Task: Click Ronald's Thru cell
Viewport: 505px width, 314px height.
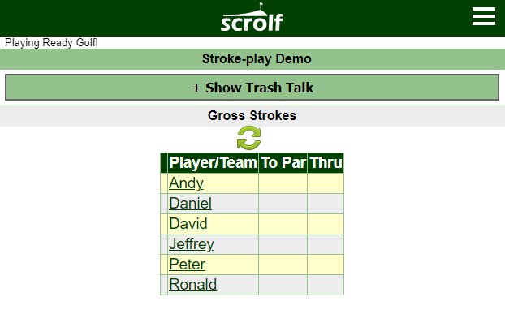Action: click(326, 285)
